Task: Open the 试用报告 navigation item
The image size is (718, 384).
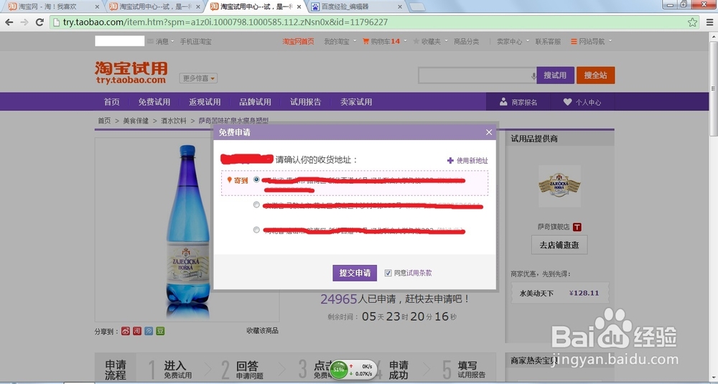Action: coord(305,102)
